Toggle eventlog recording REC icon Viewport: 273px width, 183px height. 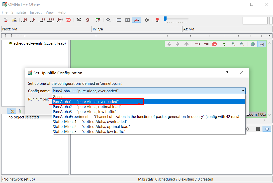click(x=98, y=20)
